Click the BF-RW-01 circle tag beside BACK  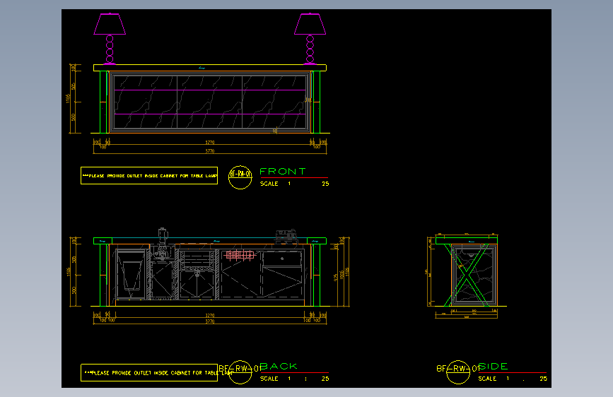pos(240,372)
